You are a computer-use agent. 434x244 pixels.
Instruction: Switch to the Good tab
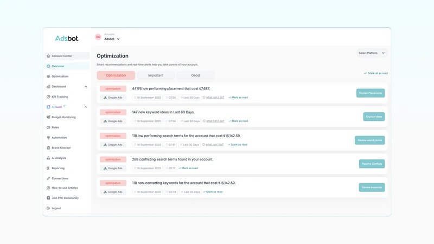coord(195,75)
